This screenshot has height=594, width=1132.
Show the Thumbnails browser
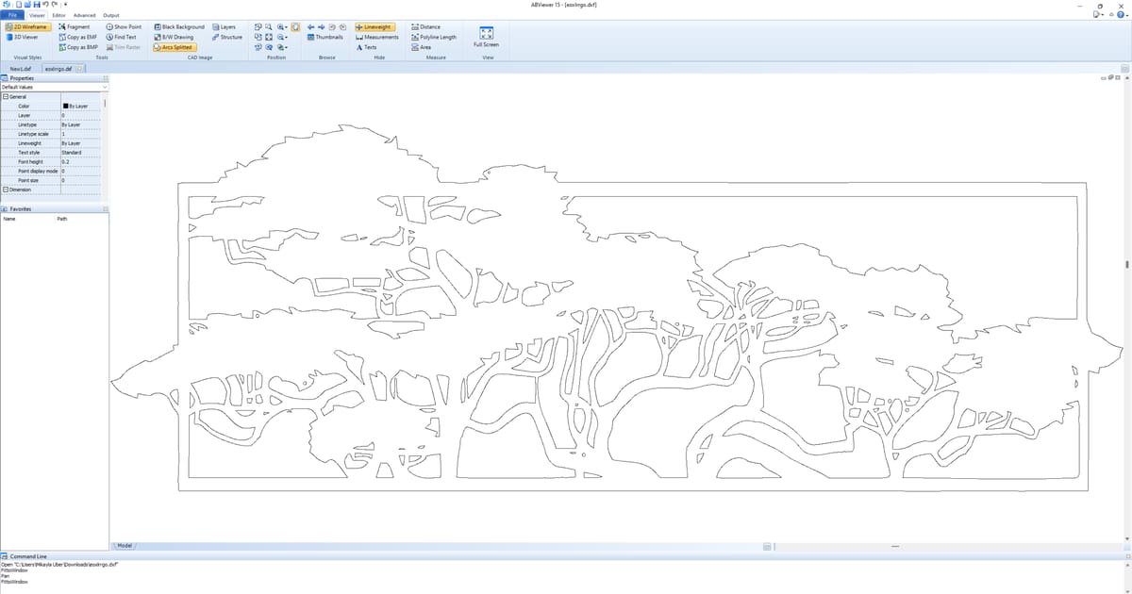coord(325,37)
